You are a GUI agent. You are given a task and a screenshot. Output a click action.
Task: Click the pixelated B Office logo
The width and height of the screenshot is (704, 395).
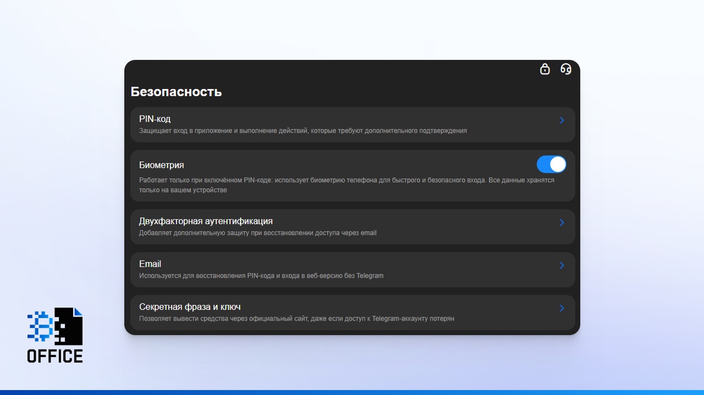point(55,326)
